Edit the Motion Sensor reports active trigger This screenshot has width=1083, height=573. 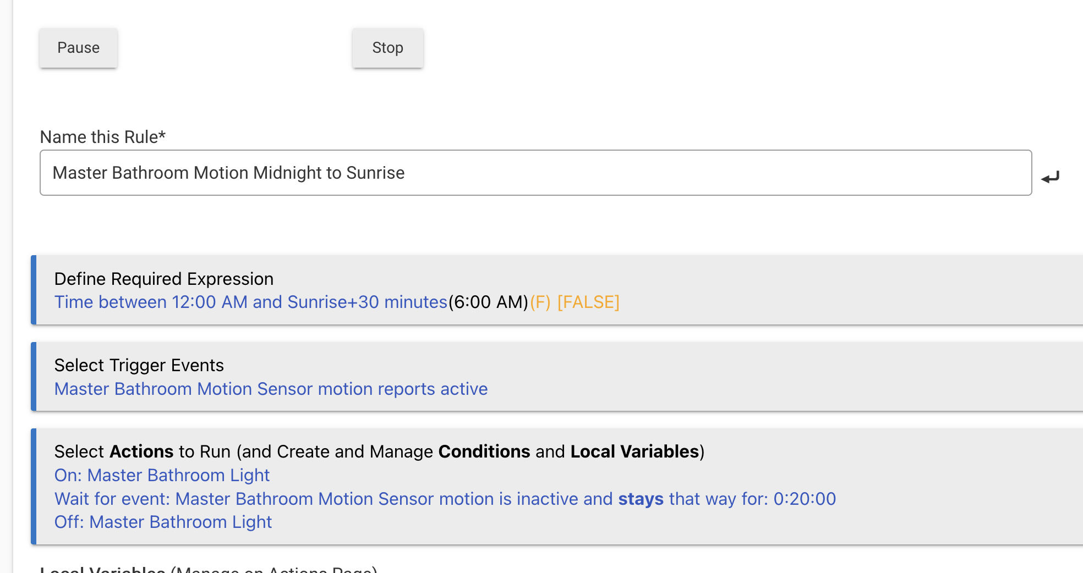[271, 389]
